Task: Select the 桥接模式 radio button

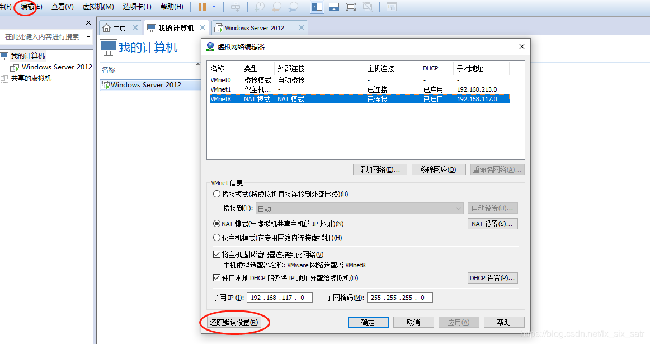Action: [216, 194]
